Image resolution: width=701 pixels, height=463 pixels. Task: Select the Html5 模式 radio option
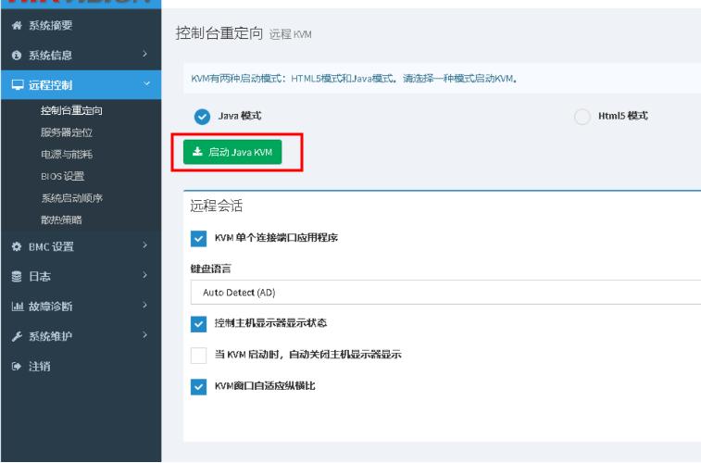click(582, 117)
